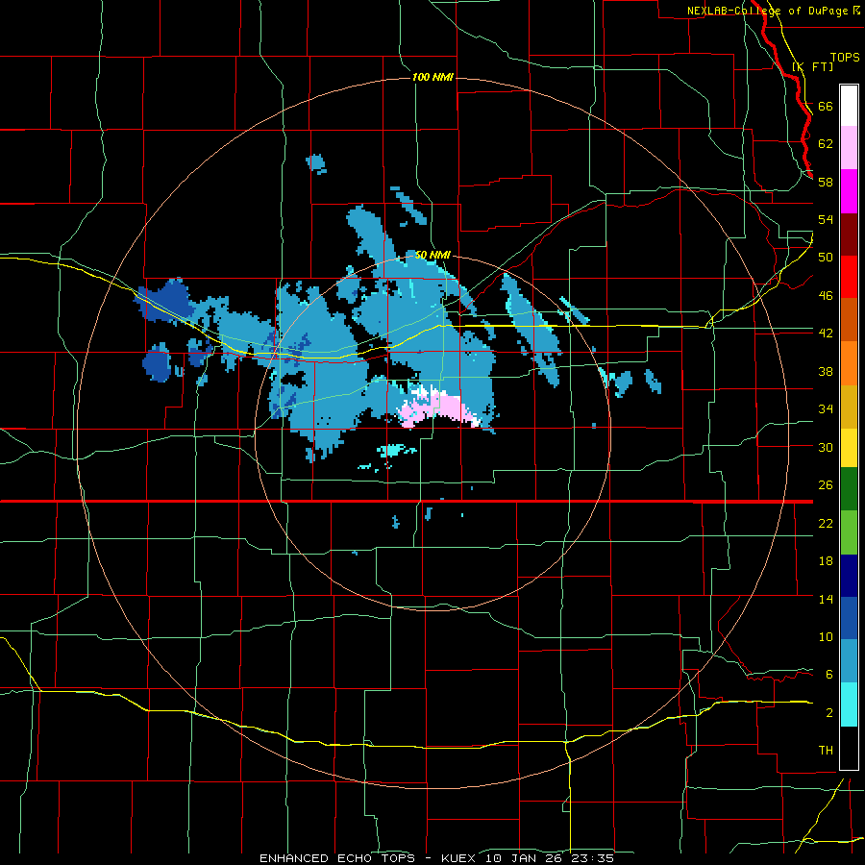Click the small cyan echo patch south of pink area
Screen dimensions: 865x865
click(396, 450)
